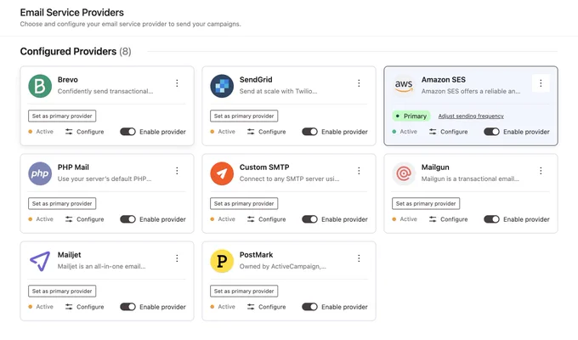Set Mailjet as primary provider
This screenshot has height=340, width=578.
click(x=62, y=291)
